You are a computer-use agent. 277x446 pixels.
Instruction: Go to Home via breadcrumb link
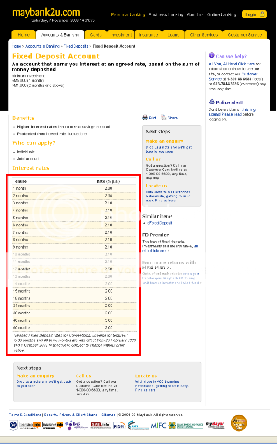[16, 46]
